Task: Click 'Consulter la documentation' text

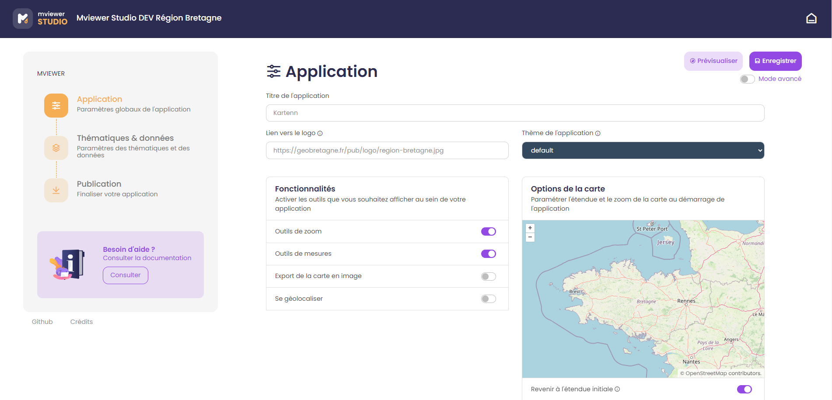Action: [147, 258]
